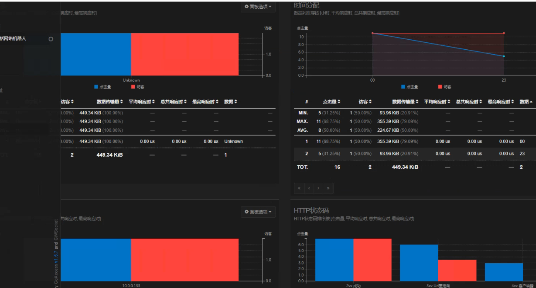The height and width of the screenshot is (288, 536).
Task: Click red 访客 legend swatch under Unknown chart
Action: [133, 87]
